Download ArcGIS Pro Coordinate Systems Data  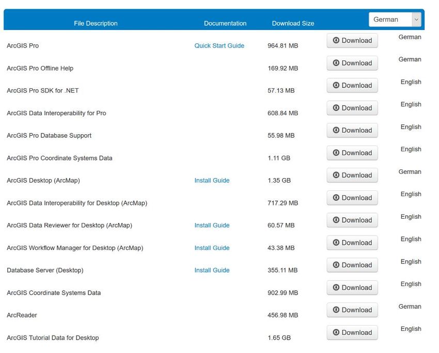[x=352, y=153]
